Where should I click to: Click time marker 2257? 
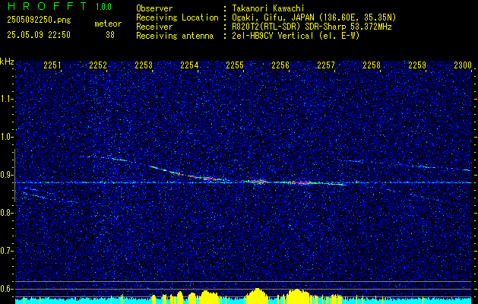(x=326, y=65)
